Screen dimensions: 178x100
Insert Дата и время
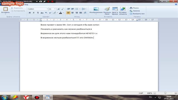tap(115, 11)
